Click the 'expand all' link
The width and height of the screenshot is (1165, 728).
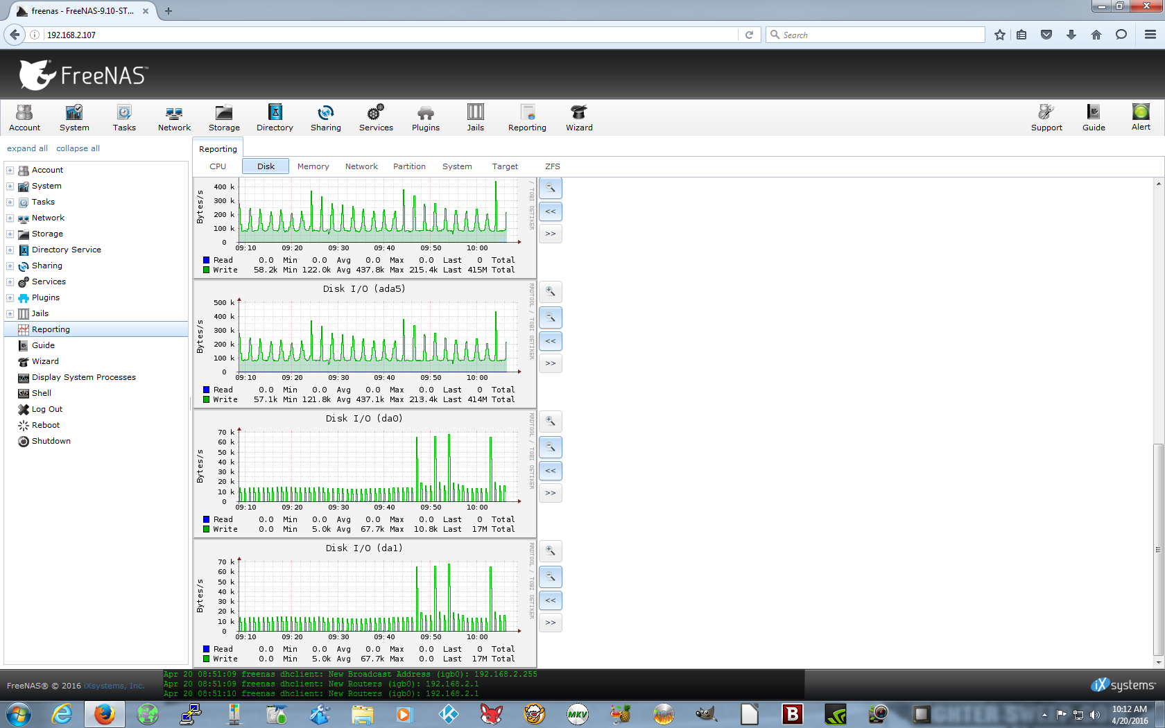point(27,148)
